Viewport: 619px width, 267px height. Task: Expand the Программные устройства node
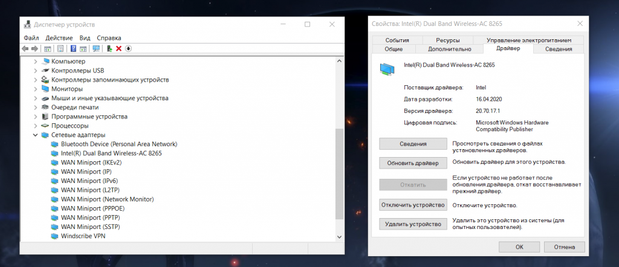(36, 117)
